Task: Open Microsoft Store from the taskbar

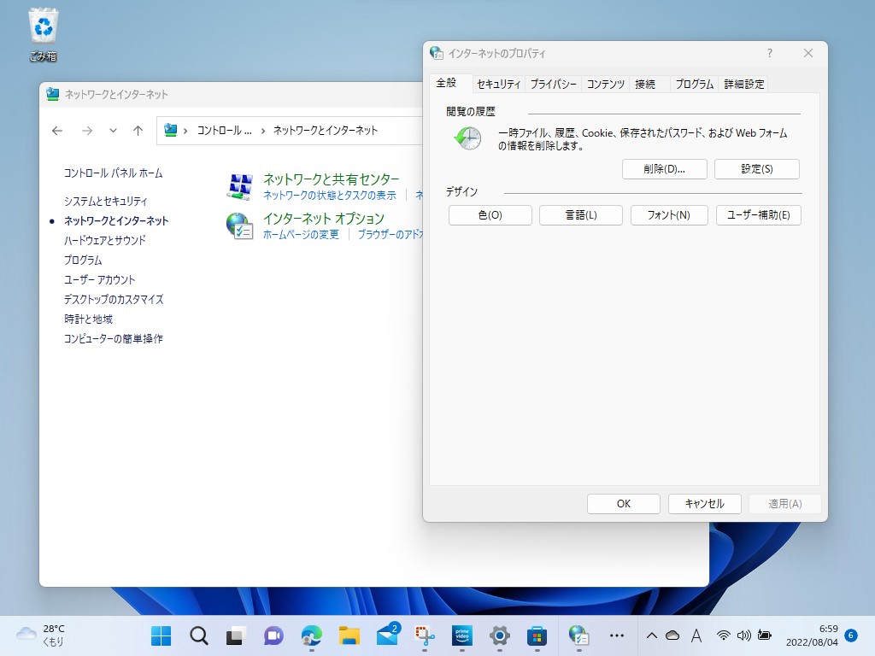Action: point(537,635)
